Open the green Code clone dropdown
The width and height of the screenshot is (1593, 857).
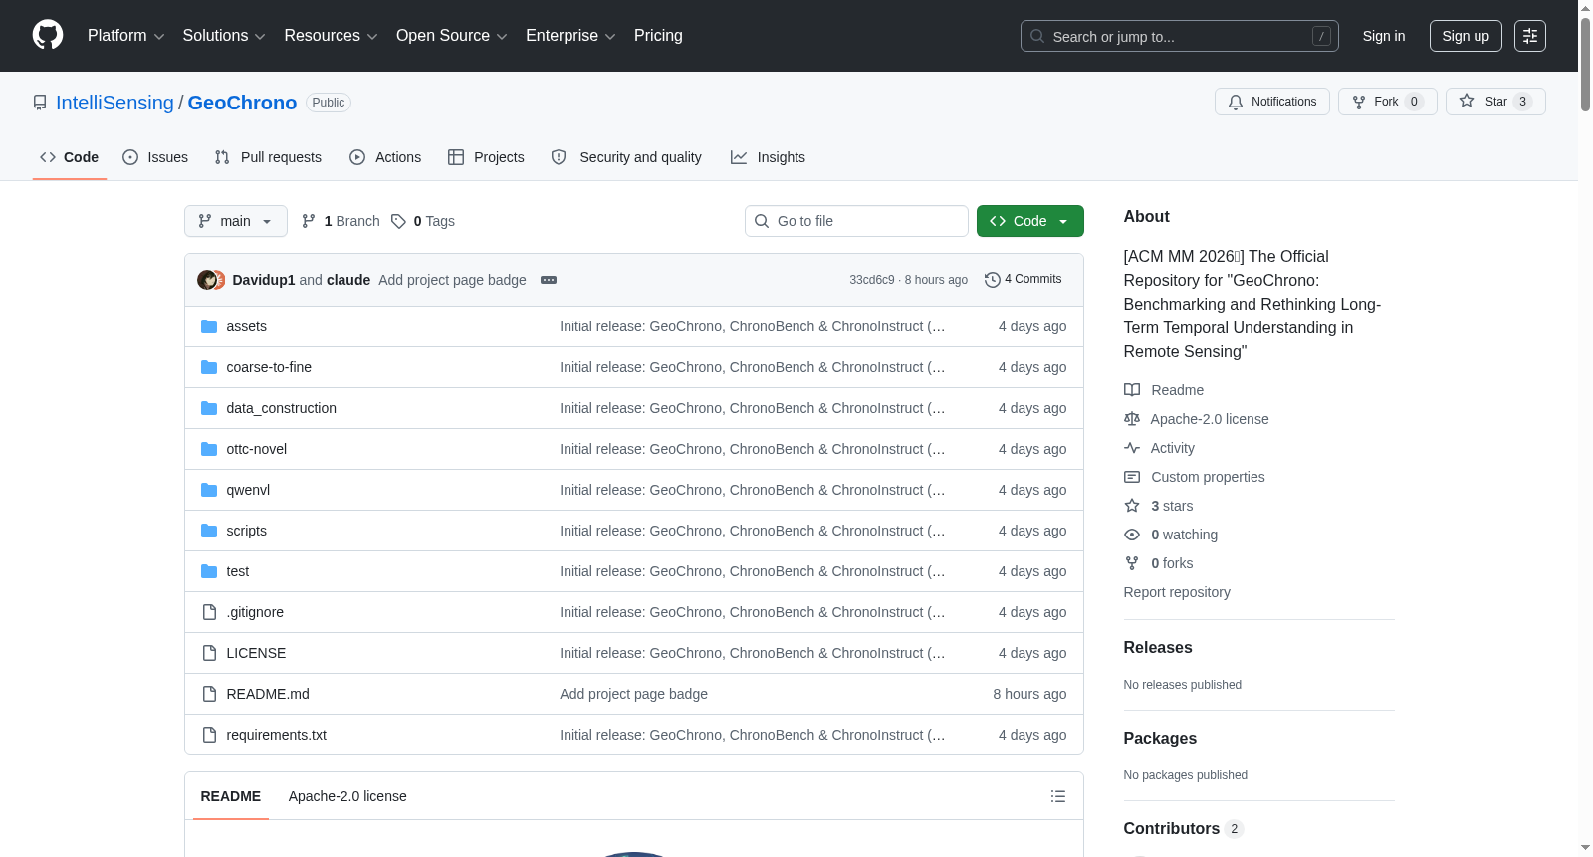[x=1030, y=221]
